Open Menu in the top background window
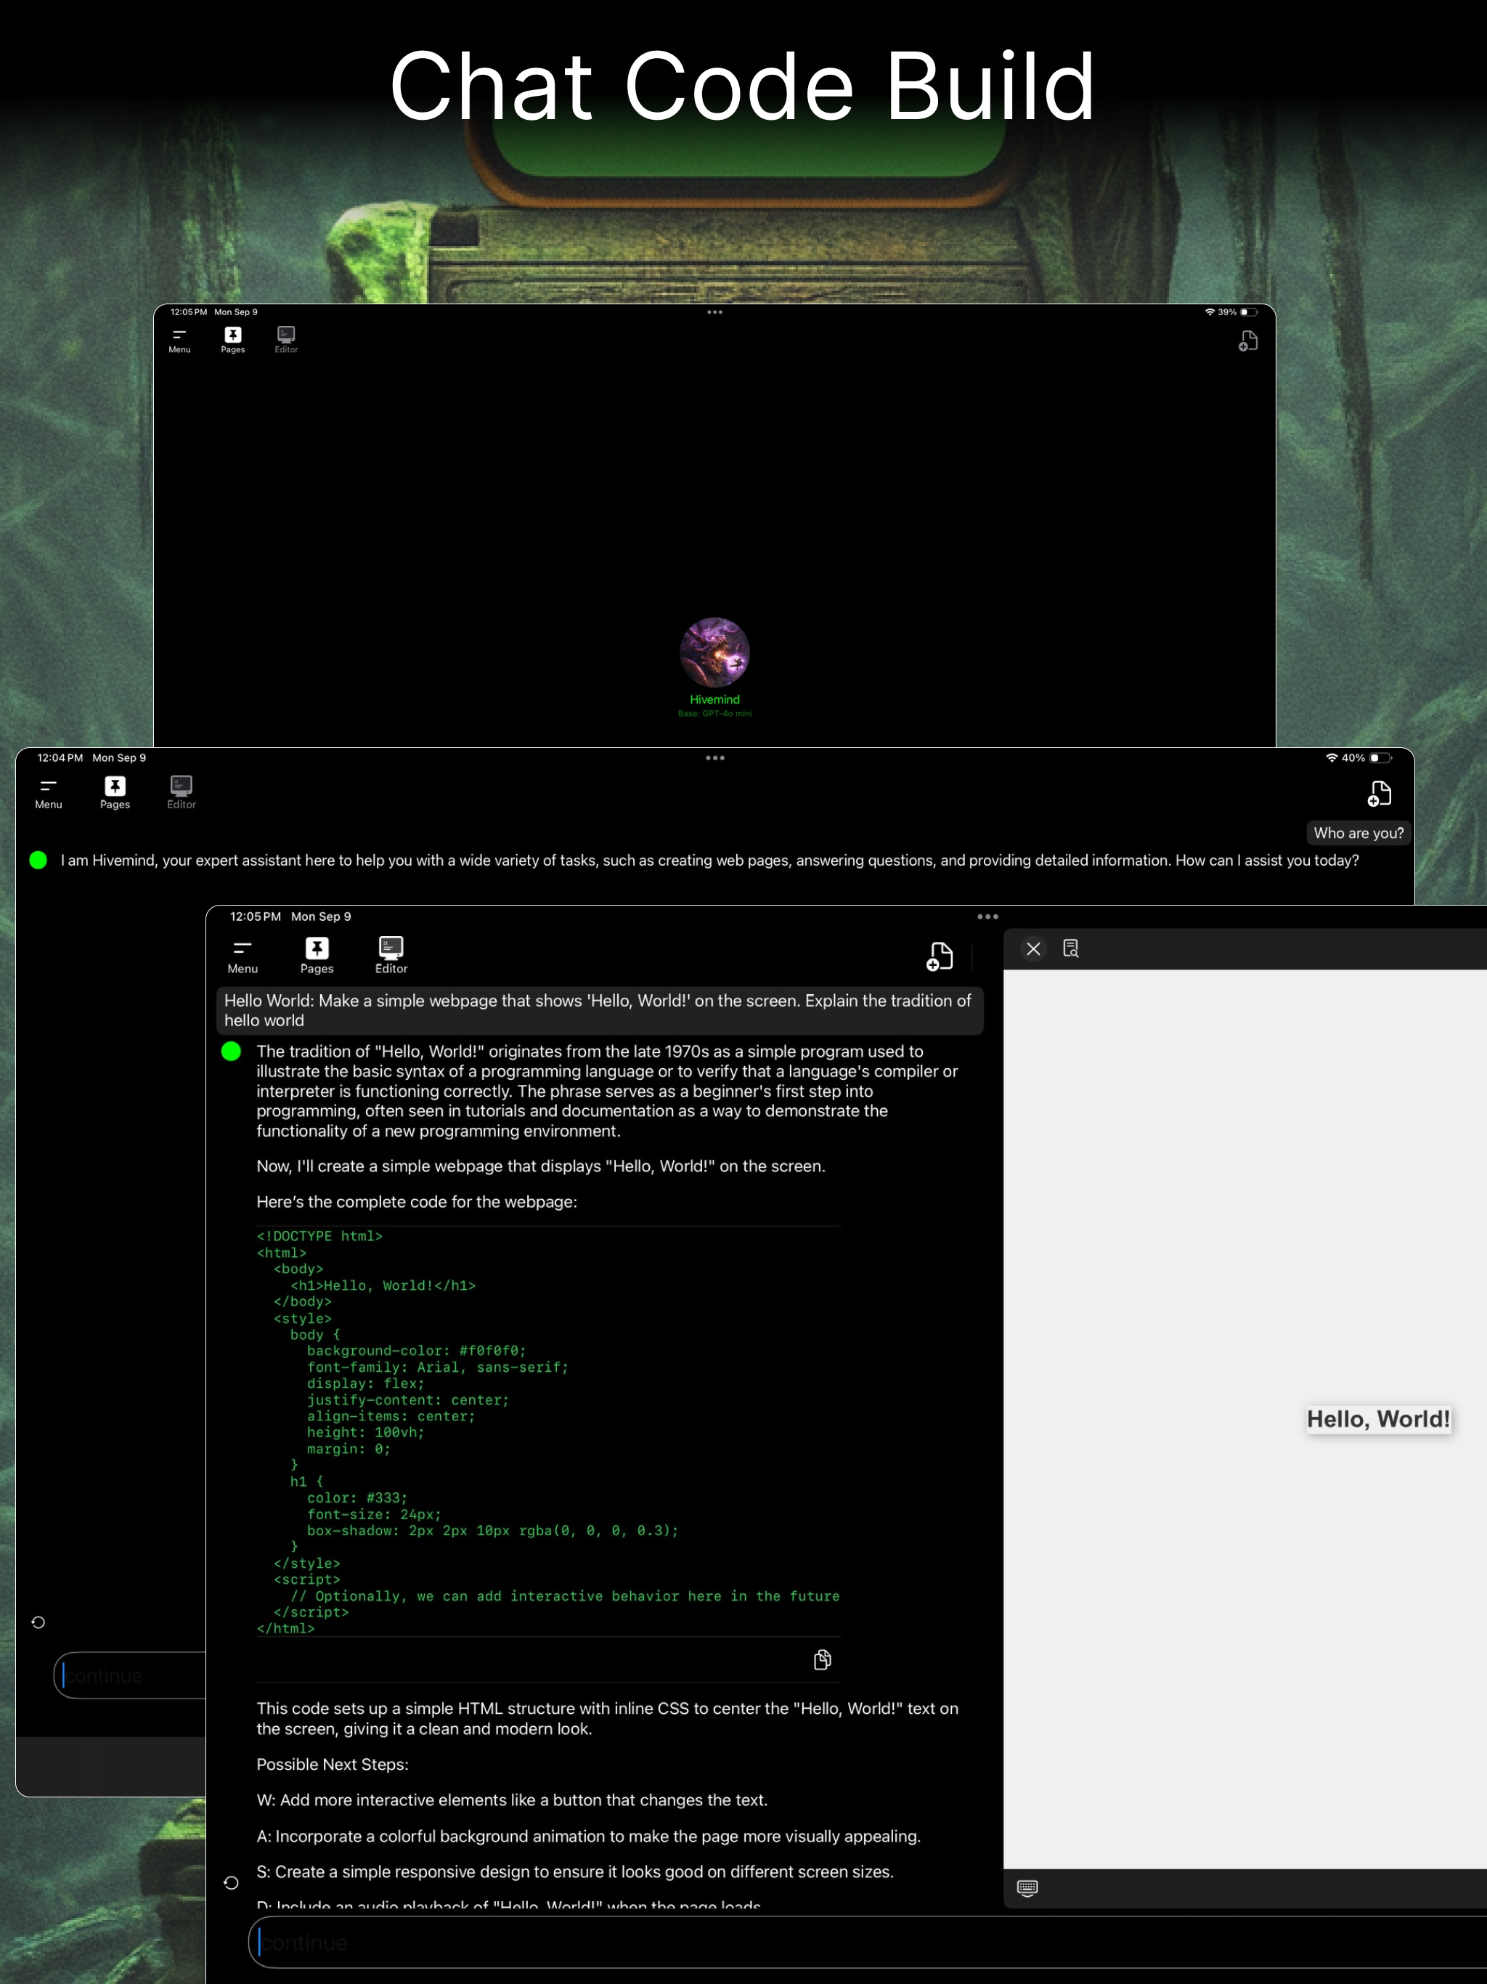The image size is (1487, 1984). [179, 340]
